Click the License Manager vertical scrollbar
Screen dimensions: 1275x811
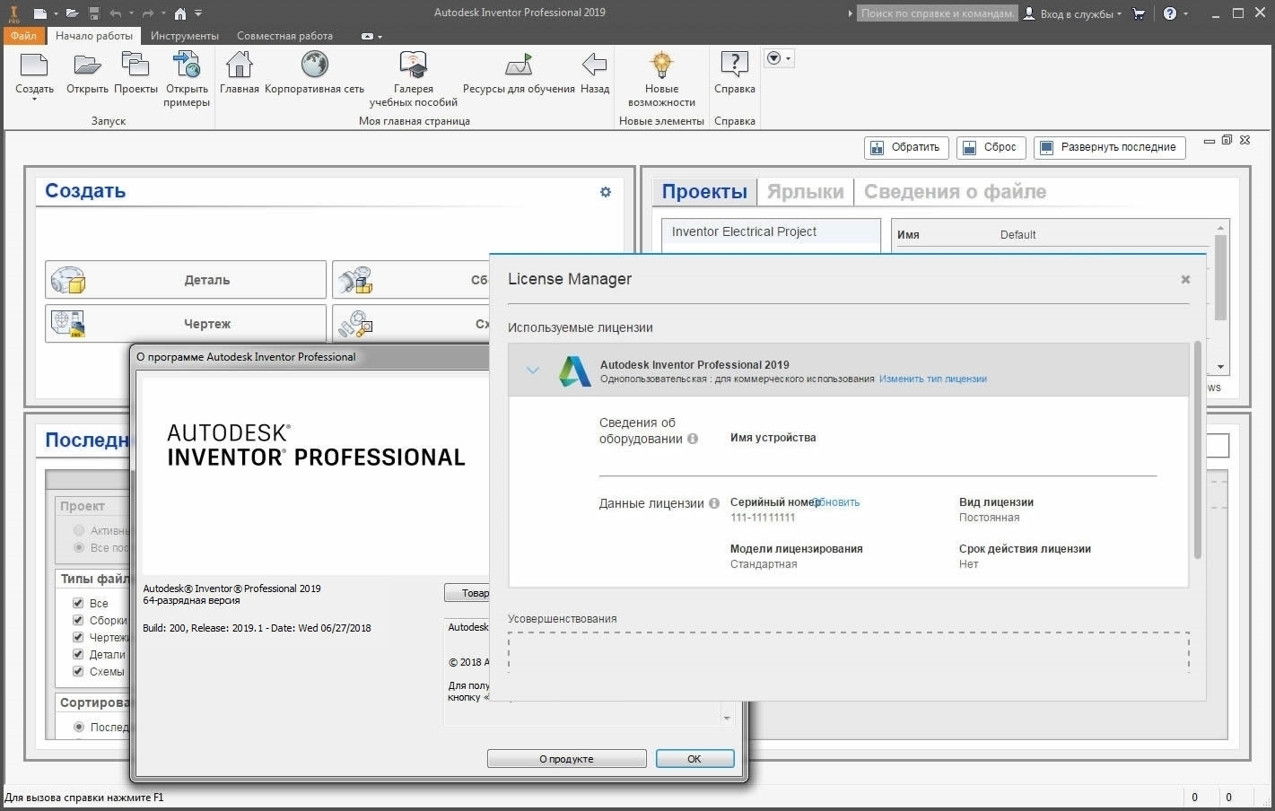tap(1197, 450)
